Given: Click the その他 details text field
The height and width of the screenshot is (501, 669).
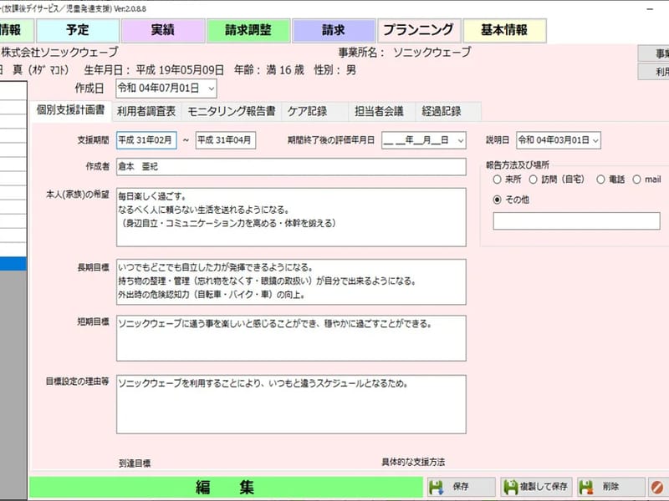Looking at the screenshot, I should (x=576, y=221).
